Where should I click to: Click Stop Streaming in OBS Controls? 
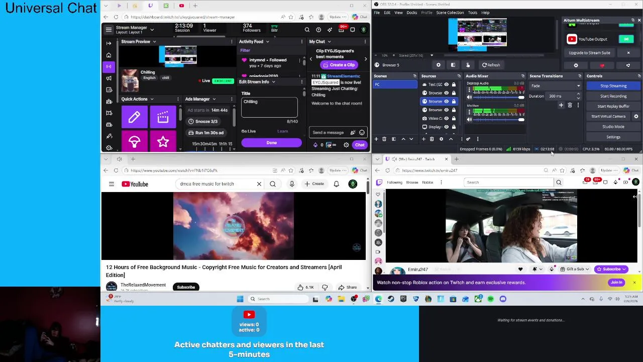coord(613,86)
